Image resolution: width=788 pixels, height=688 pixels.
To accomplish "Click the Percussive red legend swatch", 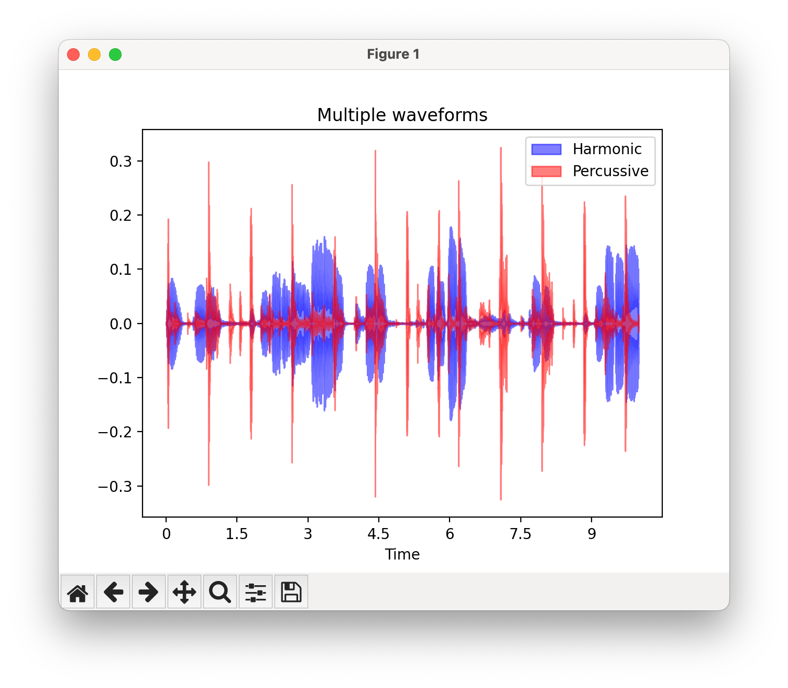I will (x=546, y=171).
